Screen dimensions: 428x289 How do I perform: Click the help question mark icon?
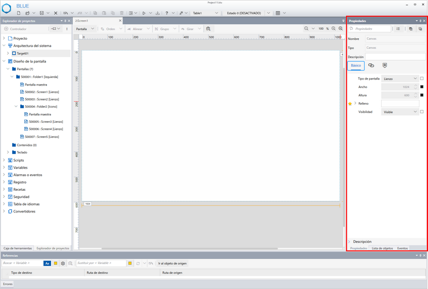pos(167,13)
